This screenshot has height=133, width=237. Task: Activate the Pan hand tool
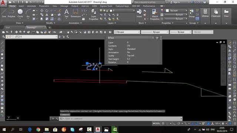point(68,32)
